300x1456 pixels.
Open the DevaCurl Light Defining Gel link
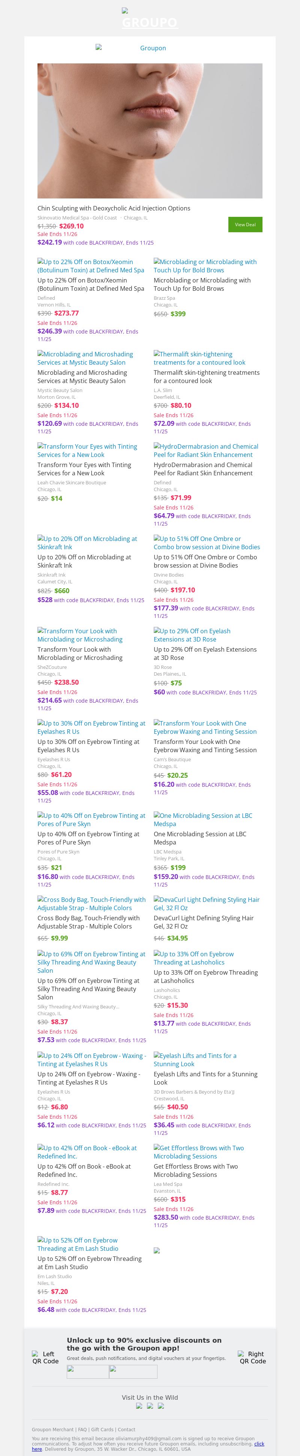tap(206, 903)
